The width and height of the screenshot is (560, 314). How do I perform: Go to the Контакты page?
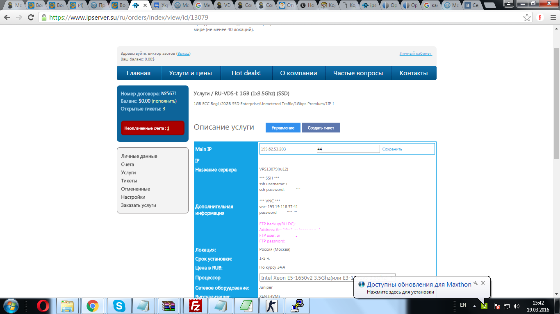(414, 73)
